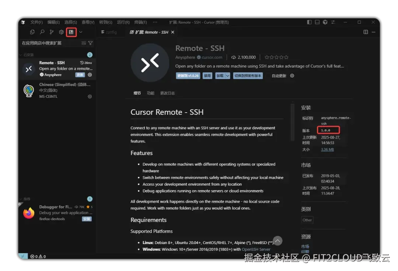This screenshot has height=271, width=398.
Task: Switch to the 功能 features tab
Action: coord(150,93)
